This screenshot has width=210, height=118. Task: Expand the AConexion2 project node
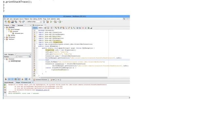point(5,37)
